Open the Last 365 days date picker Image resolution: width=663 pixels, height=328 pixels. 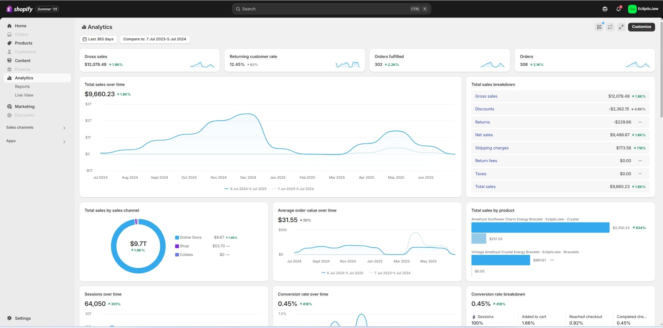pos(98,39)
